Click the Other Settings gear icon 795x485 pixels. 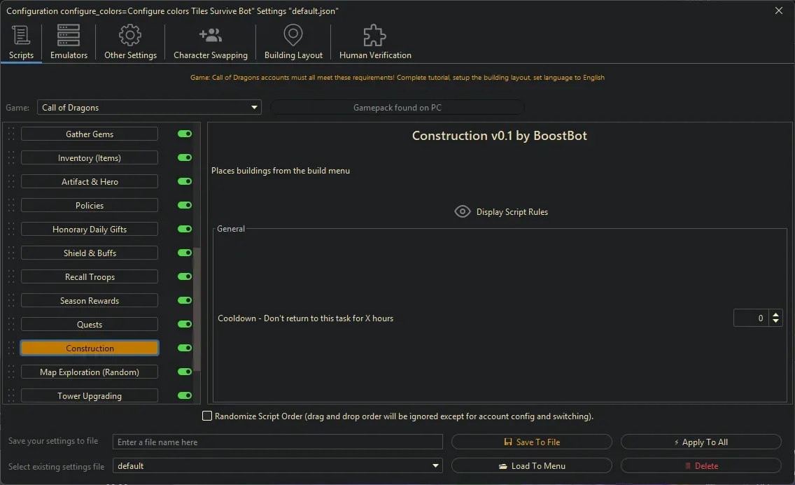click(x=129, y=35)
